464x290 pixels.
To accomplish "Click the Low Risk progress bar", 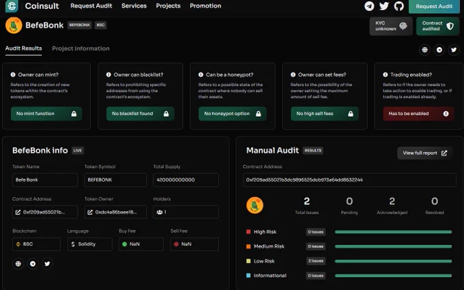I will (393, 261).
